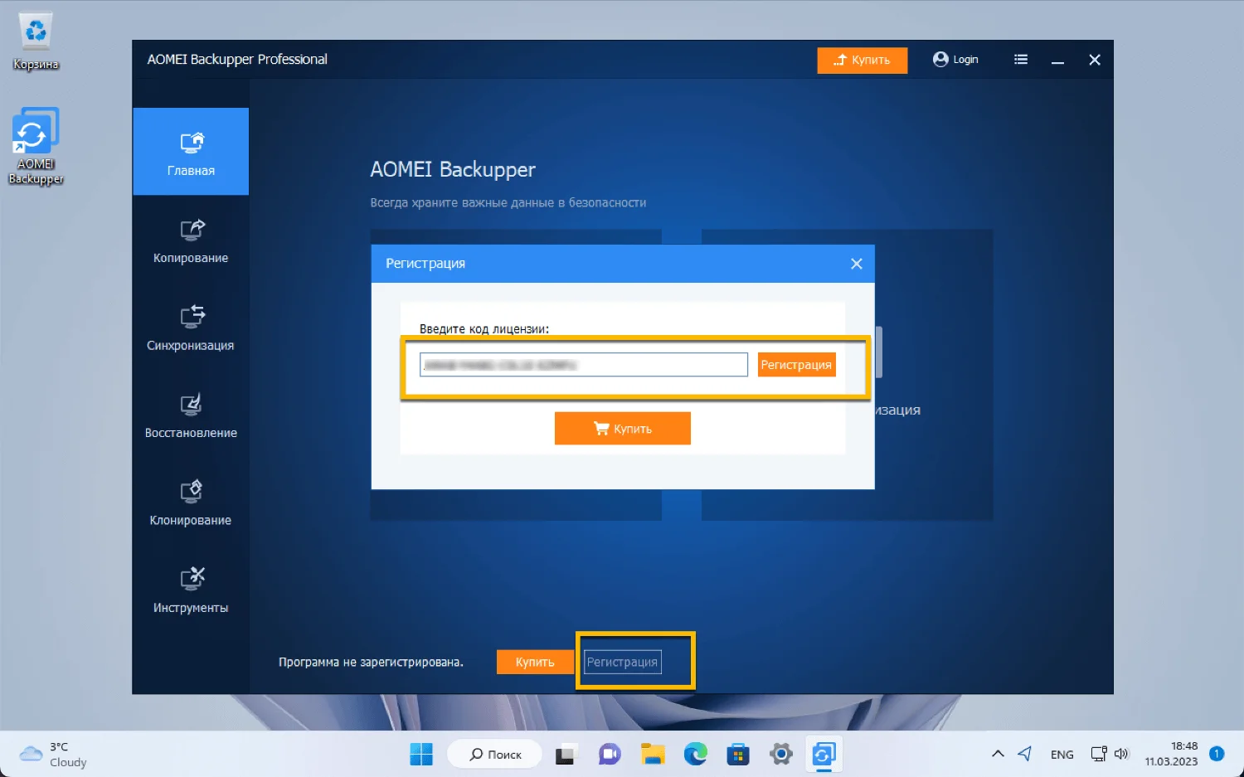
Task: Open the Корзина recycle bin desktop icon
Action: click(36, 41)
